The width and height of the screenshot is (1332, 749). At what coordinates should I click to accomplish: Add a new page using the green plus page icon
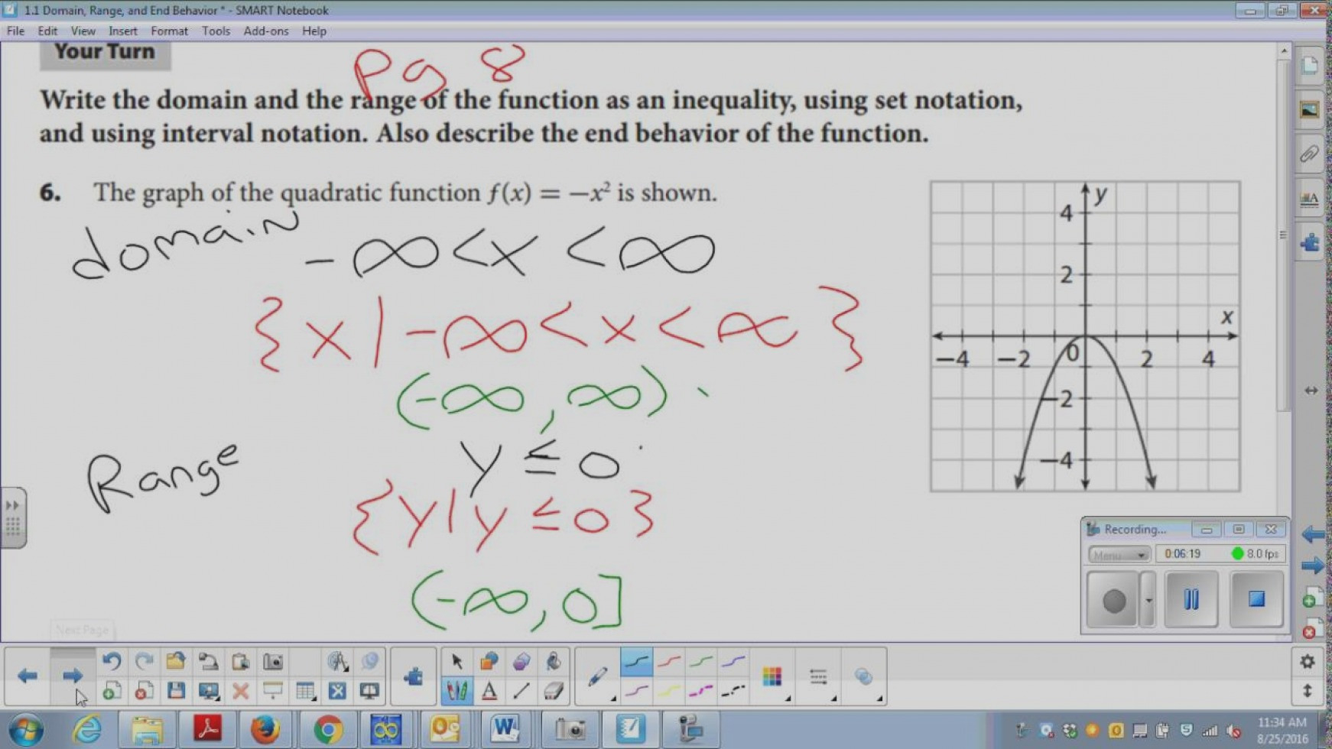tap(112, 691)
